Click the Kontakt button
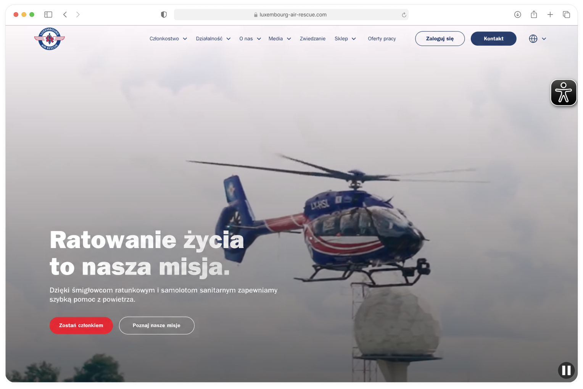This screenshot has width=583, height=389. point(493,39)
